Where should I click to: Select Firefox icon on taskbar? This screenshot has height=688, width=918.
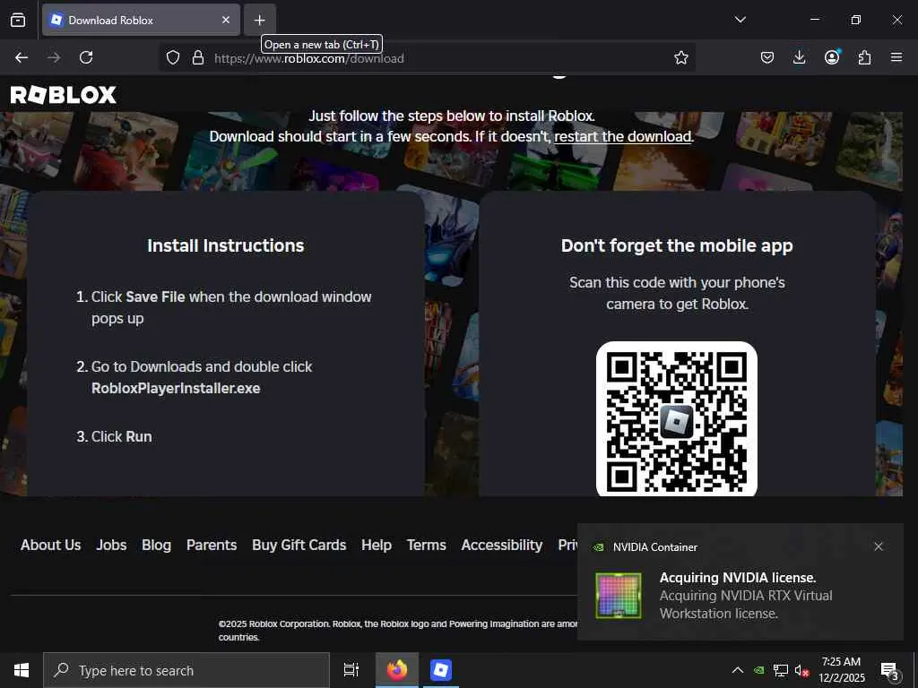(397, 670)
